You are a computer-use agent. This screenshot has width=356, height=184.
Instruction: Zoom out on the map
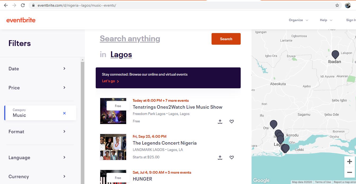(349, 172)
